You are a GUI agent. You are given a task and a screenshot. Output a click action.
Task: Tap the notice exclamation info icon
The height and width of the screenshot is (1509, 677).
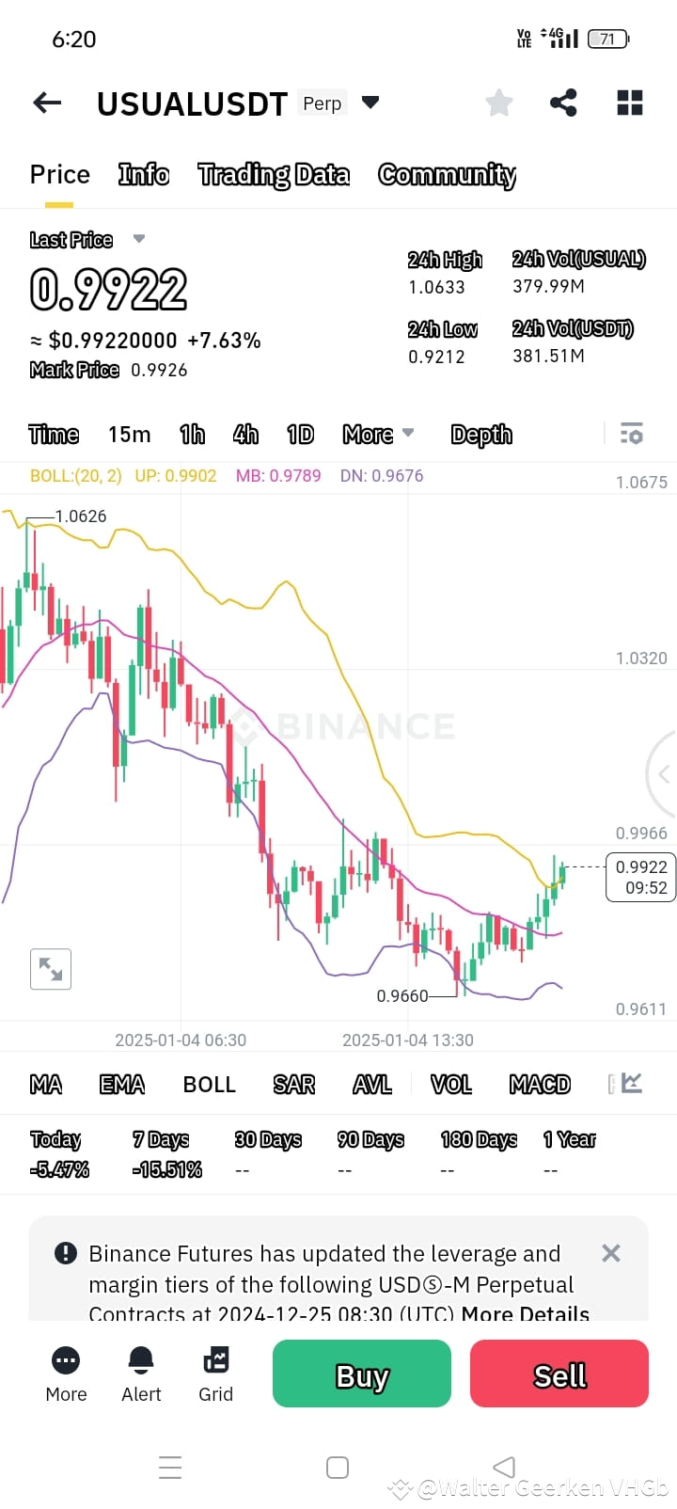[x=66, y=1253]
